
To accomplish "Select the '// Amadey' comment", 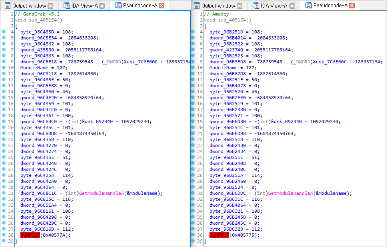I will [x=216, y=14].
